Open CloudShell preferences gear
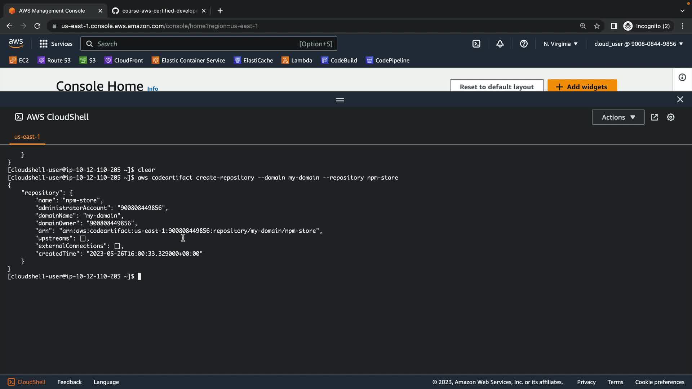The image size is (692, 389). click(670, 117)
